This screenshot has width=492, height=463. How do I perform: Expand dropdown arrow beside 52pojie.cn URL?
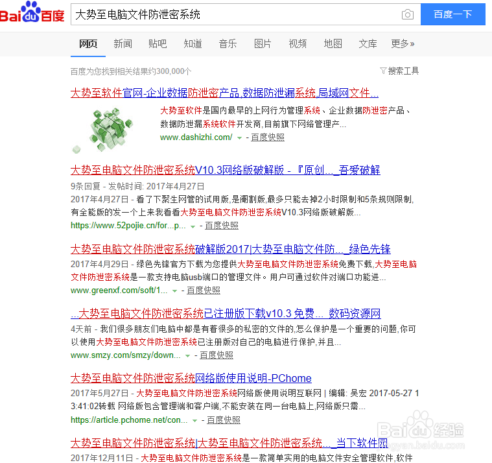193,226
